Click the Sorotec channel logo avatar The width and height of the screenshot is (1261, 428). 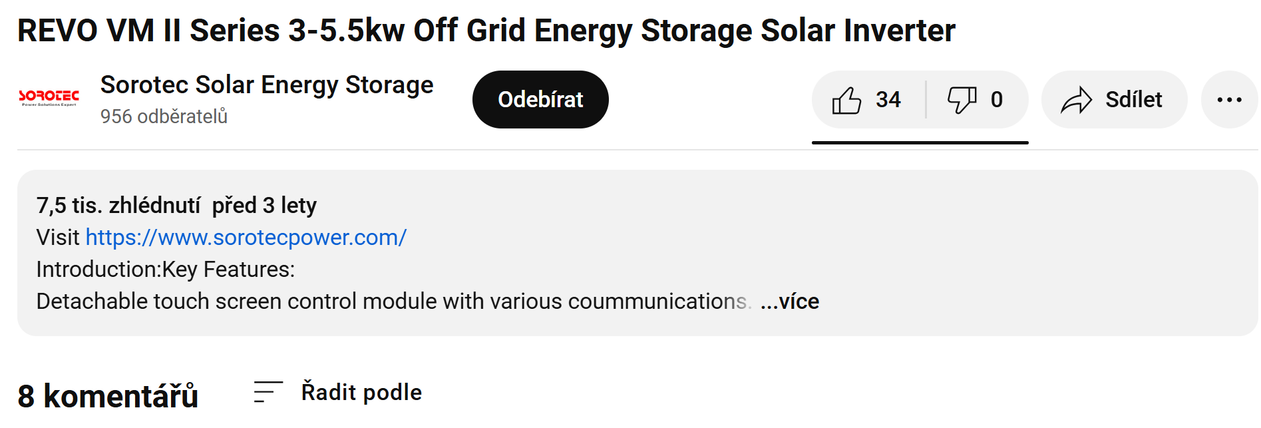click(49, 99)
